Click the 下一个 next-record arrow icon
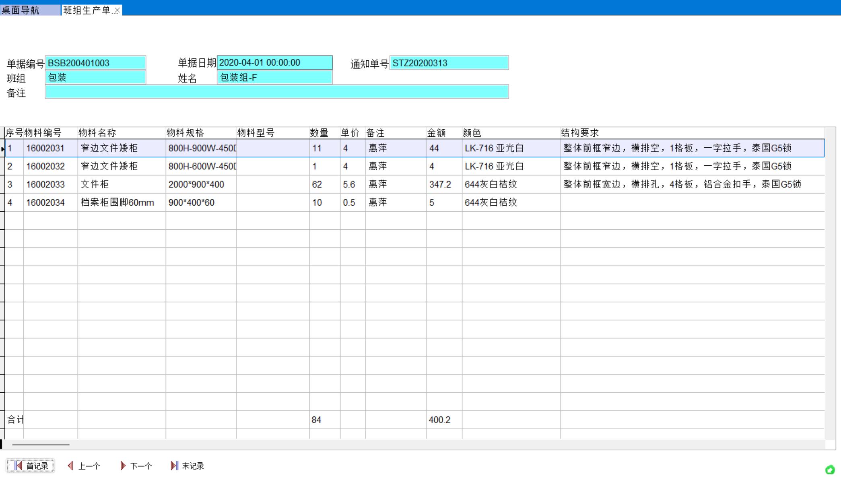 pos(123,466)
